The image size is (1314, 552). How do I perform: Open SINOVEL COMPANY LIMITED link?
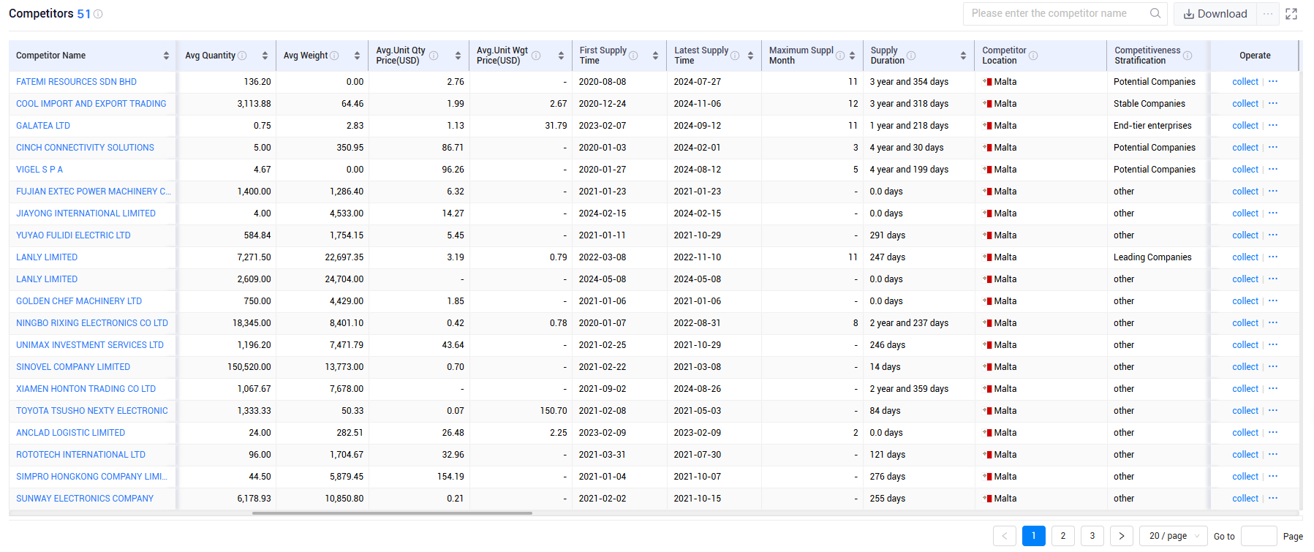[x=73, y=367]
